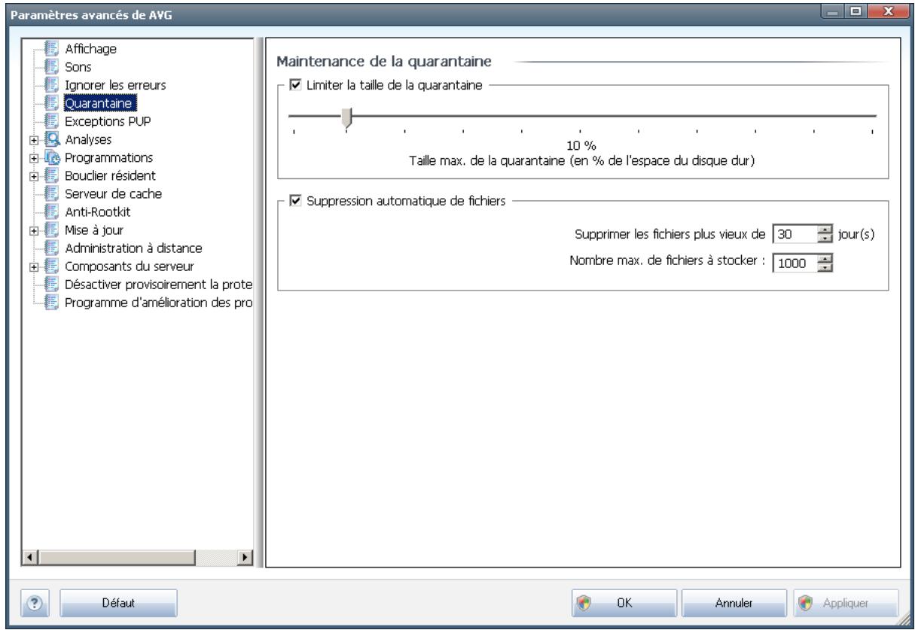The image size is (915, 630).
Task: Click the Annuler button
Action: 735,604
